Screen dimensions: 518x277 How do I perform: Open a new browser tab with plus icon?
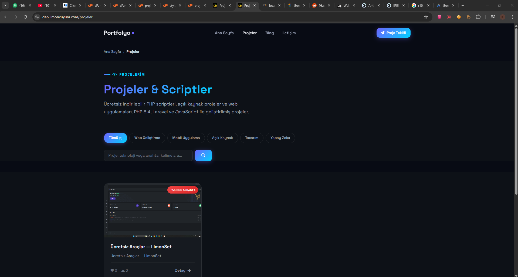point(463,5)
